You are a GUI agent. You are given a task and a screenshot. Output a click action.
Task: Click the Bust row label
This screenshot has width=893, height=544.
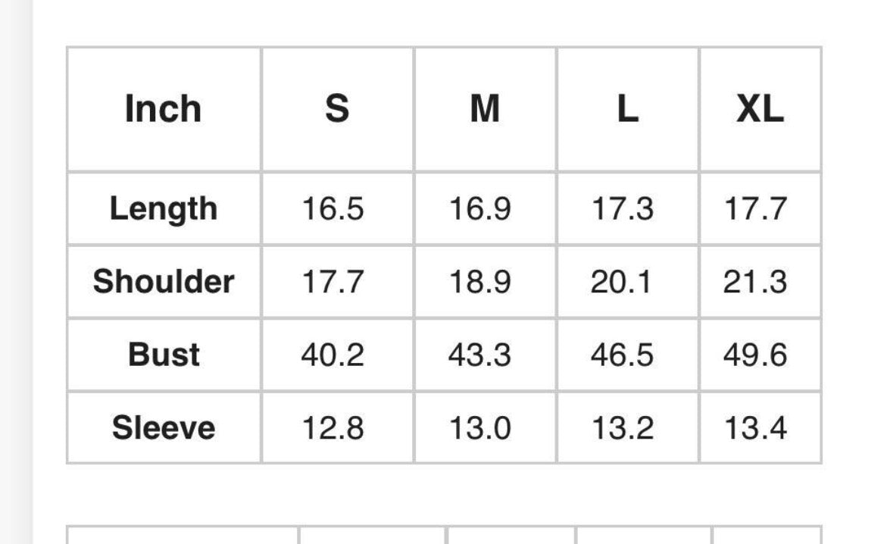point(164,355)
